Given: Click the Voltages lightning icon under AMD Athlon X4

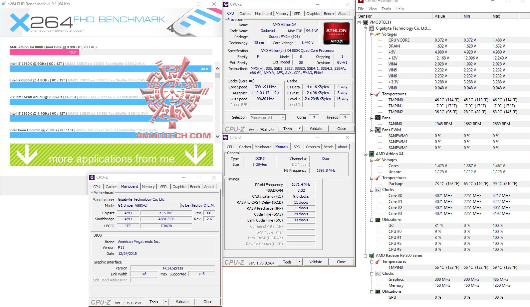Looking at the screenshot, I should click(378, 160).
